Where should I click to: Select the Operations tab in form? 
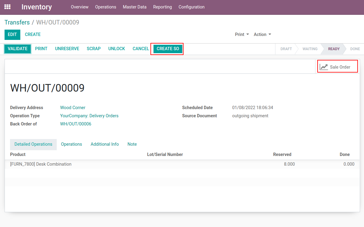click(71, 144)
